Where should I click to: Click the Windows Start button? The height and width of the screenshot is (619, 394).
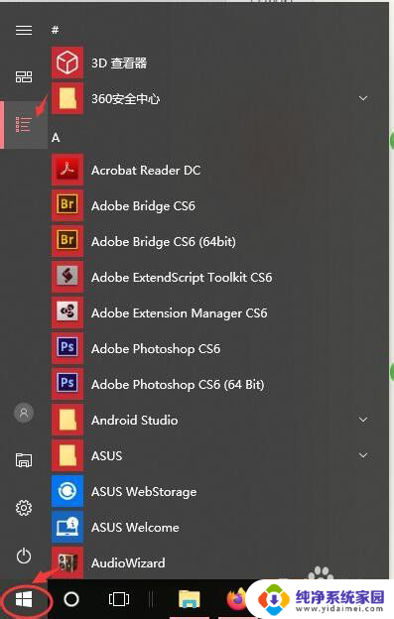tap(24, 600)
